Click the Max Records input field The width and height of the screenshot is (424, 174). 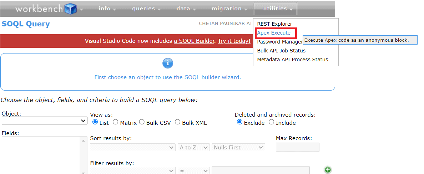[x=298, y=147]
